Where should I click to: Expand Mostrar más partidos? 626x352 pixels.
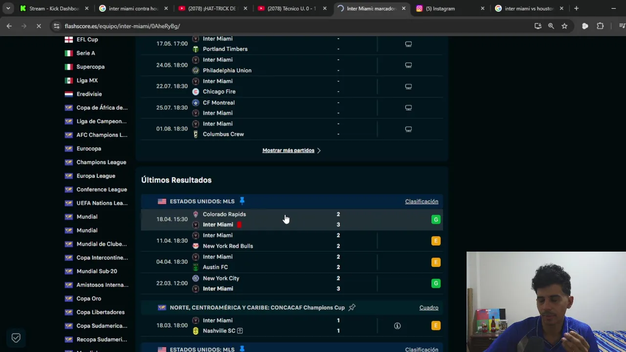(x=291, y=151)
